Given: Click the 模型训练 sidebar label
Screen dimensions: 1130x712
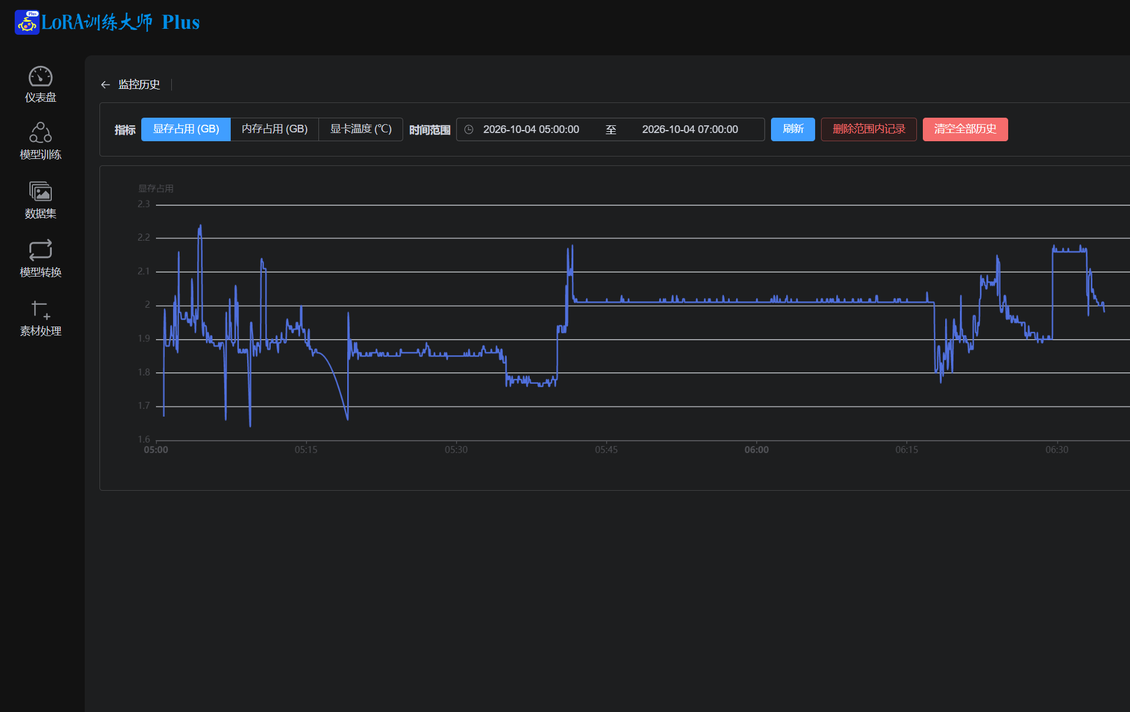Looking at the screenshot, I should point(41,155).
